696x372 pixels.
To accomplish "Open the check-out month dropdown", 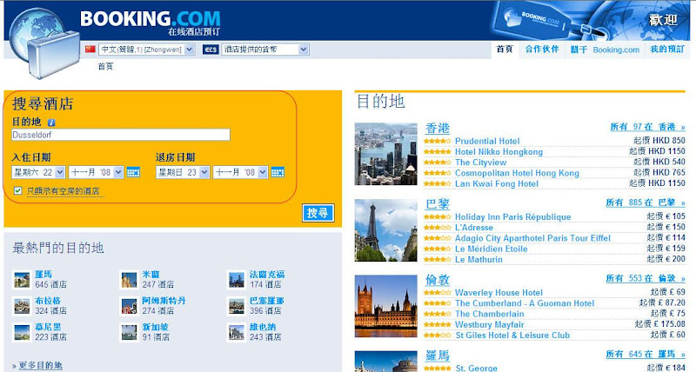I will click(240, 172).
